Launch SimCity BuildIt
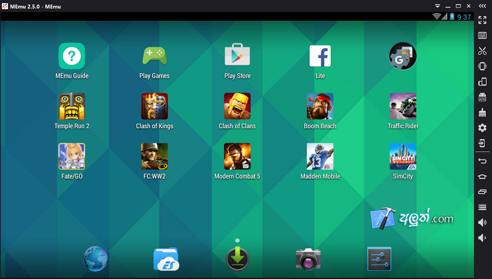Viewport: 492px width, 279px height. point(403,156)
